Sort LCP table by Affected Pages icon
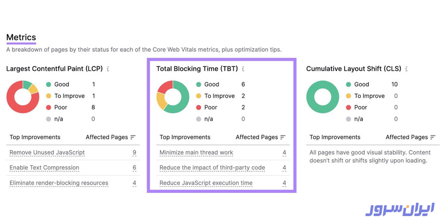Image resolution: width=445 pixels, height=222 pixels. coord(133,137)
